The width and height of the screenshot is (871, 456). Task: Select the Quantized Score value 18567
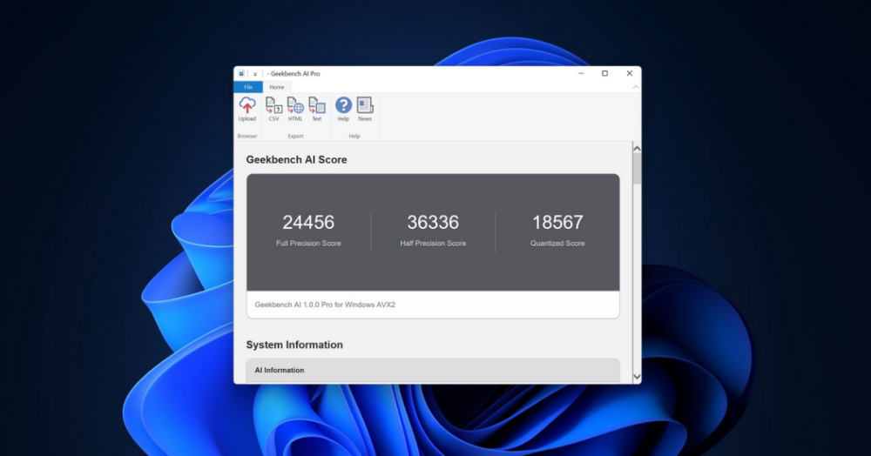click(x=557, y=223)
